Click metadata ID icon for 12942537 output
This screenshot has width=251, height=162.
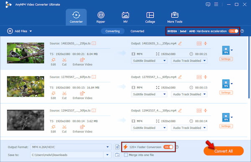[199, 110]
